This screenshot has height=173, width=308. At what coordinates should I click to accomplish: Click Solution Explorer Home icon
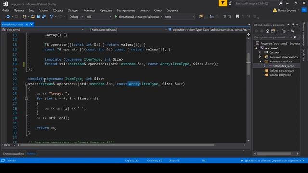click(267, 31)
